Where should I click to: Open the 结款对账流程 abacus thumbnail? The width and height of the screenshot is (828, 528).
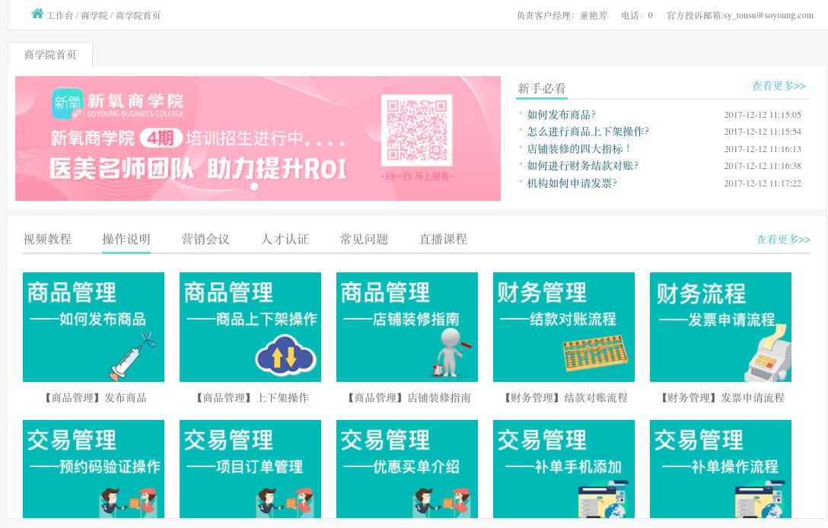click(564, 327)
